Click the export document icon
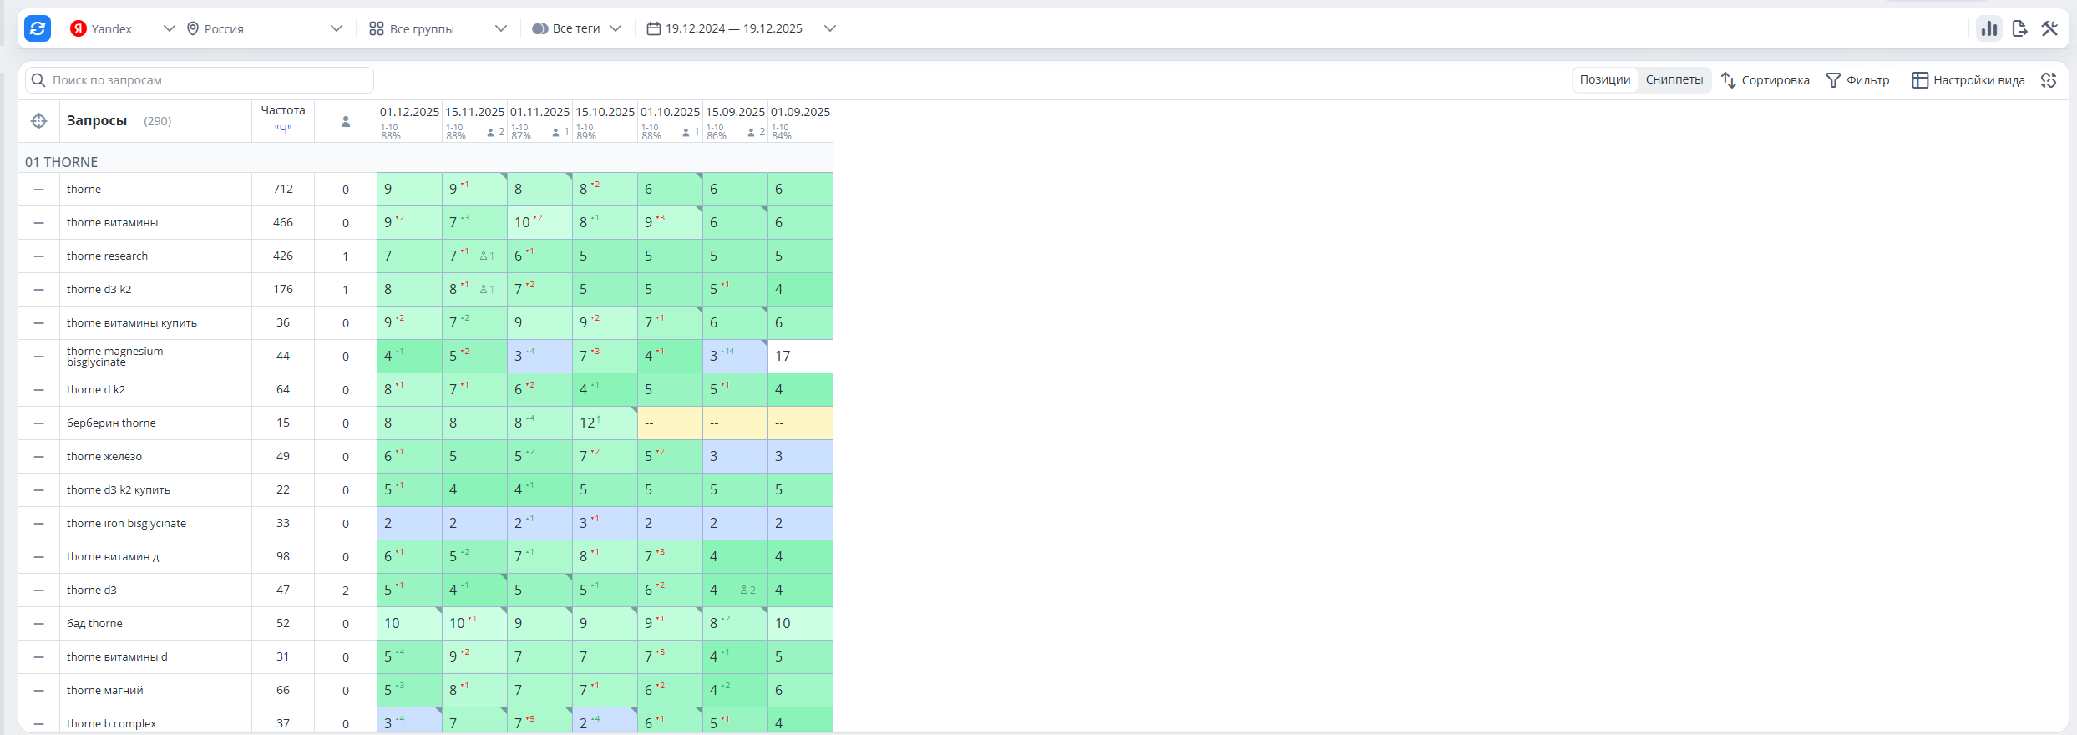Viewport: 2077px width, 735px height. [x=2020, y=28]
